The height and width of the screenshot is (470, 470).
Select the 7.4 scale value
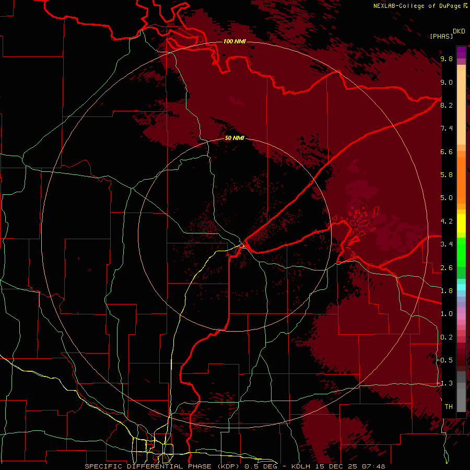(446, 128)
